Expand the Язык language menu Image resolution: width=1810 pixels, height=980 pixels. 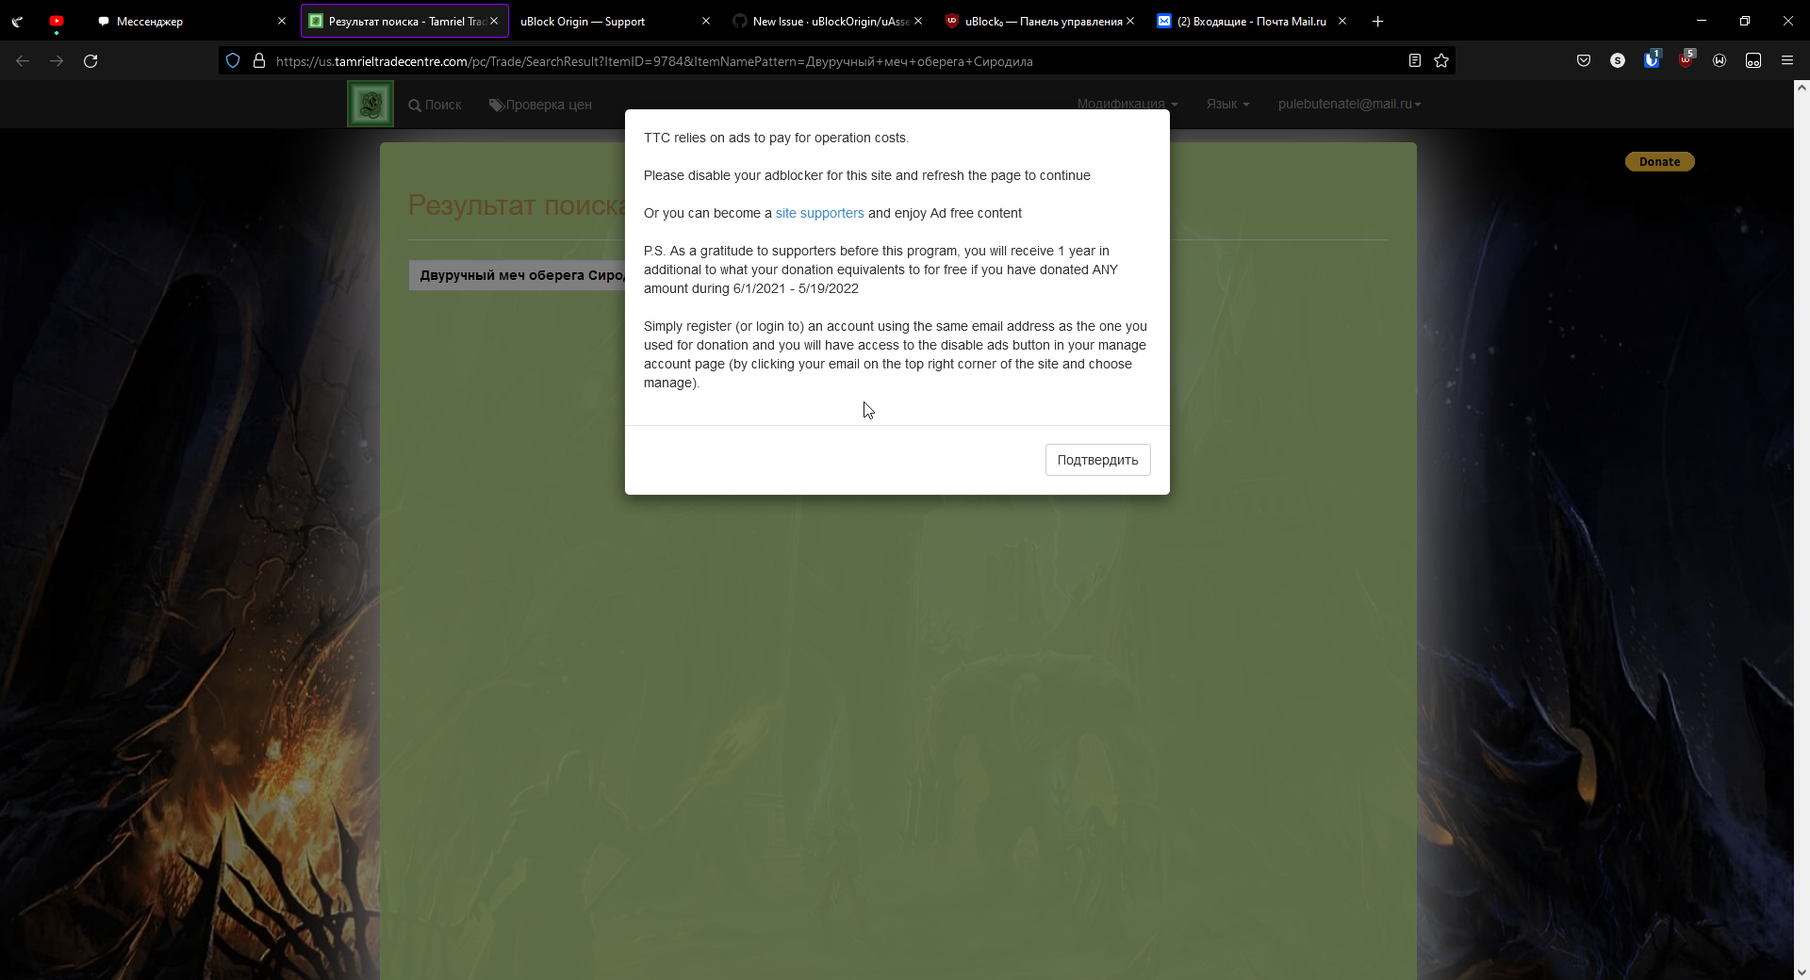[x=1226, y=104]
